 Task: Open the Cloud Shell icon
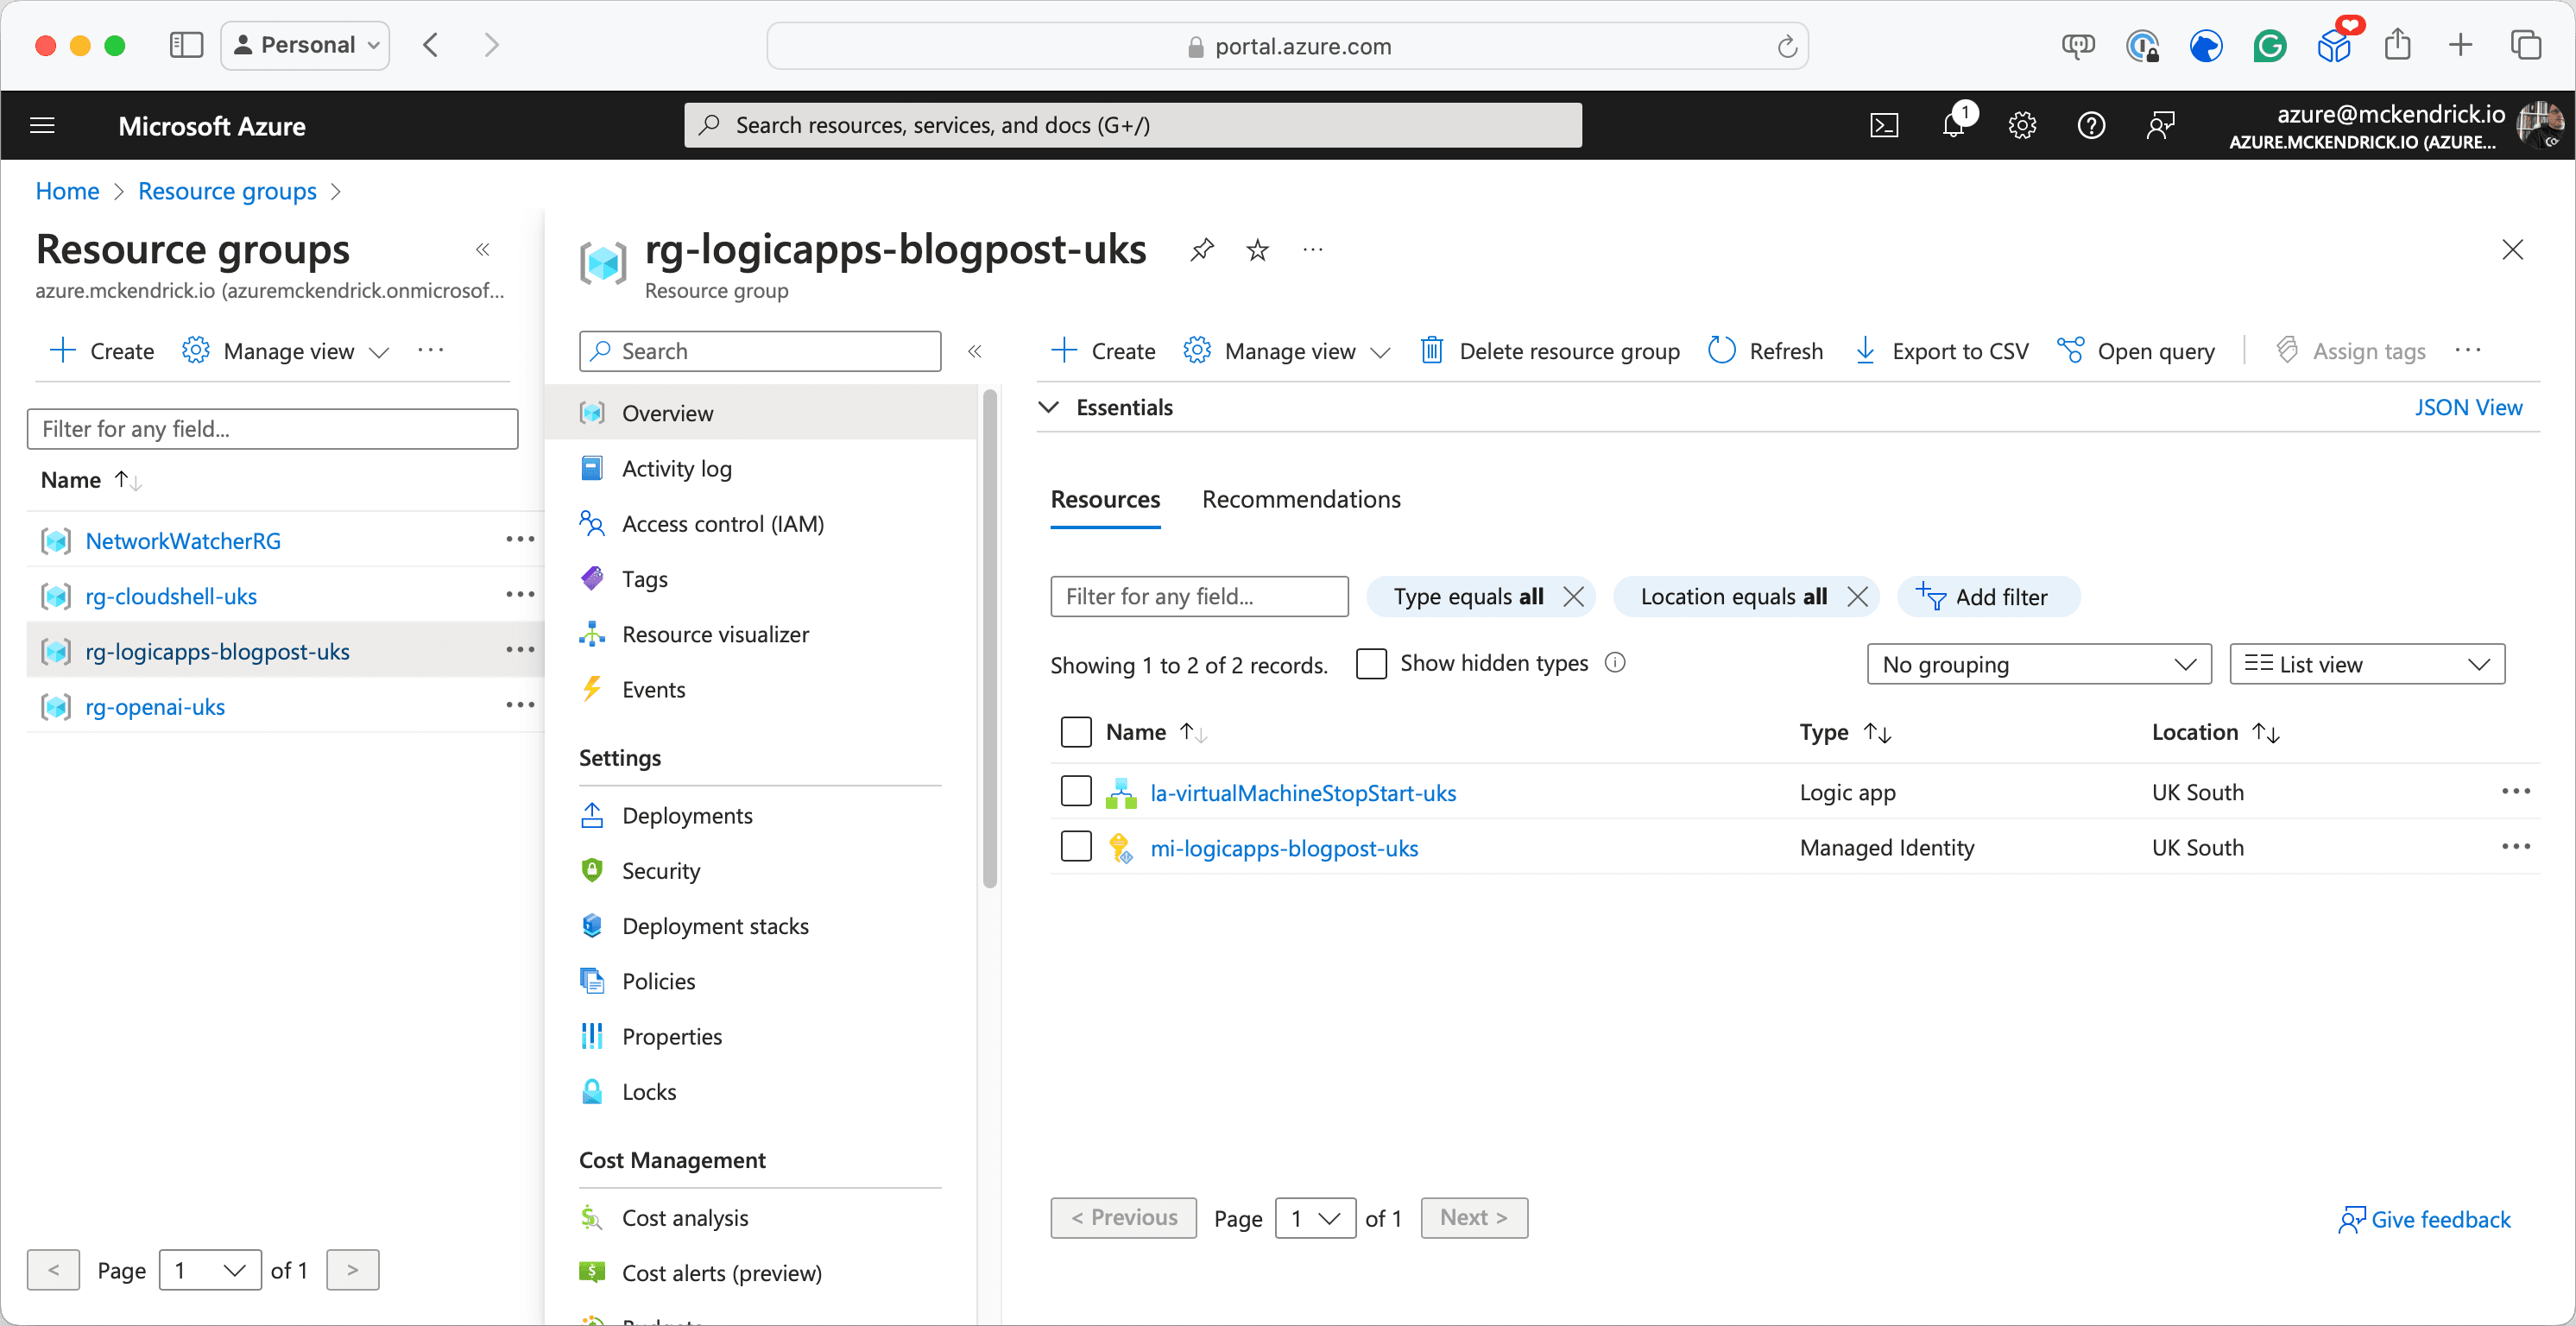point(1884,125)
